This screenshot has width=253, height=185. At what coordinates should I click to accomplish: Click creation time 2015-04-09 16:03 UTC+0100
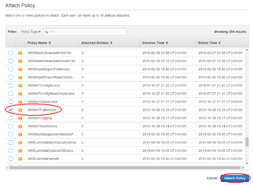tap(164, 142)
